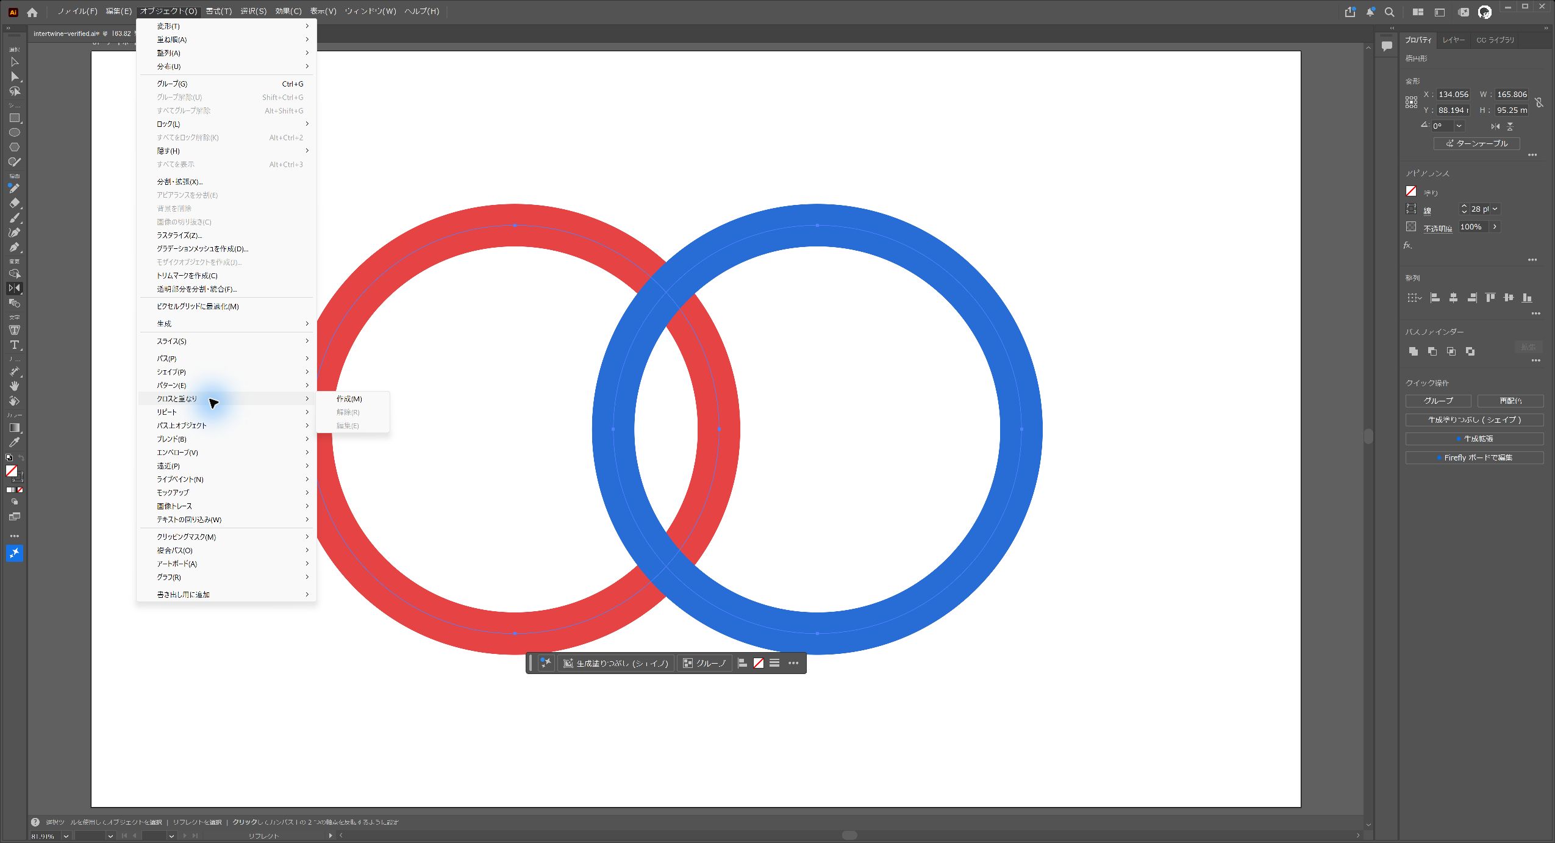Image resolution: width=1555 pixels, height=843 pixels.
Task: Click the 再配色 quick action button
Action: pyautogui.click(x=1510, y=401)
